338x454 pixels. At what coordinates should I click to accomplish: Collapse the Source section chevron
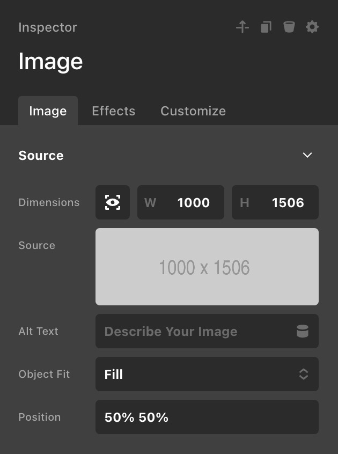[x=307, y=155]
